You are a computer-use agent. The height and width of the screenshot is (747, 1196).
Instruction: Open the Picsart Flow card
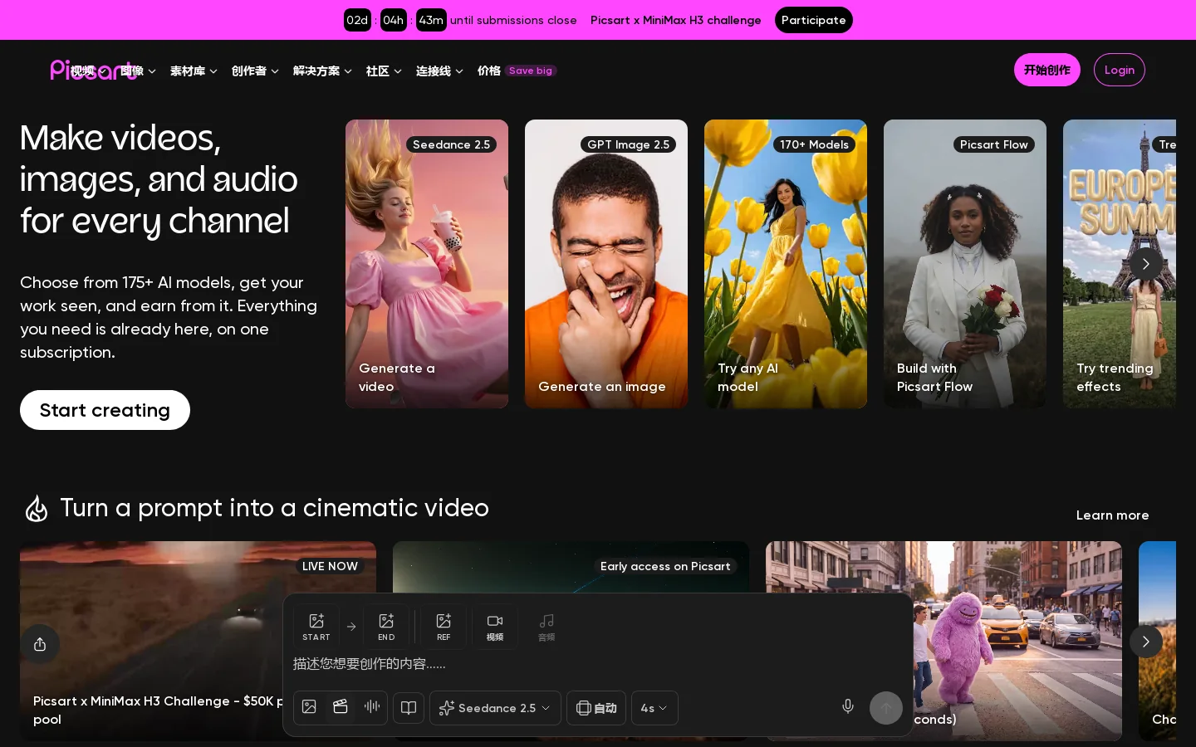tap(965, 264)
